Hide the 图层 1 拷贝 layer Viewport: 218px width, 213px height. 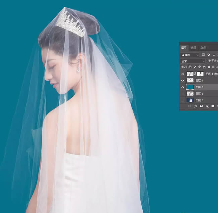183,74
